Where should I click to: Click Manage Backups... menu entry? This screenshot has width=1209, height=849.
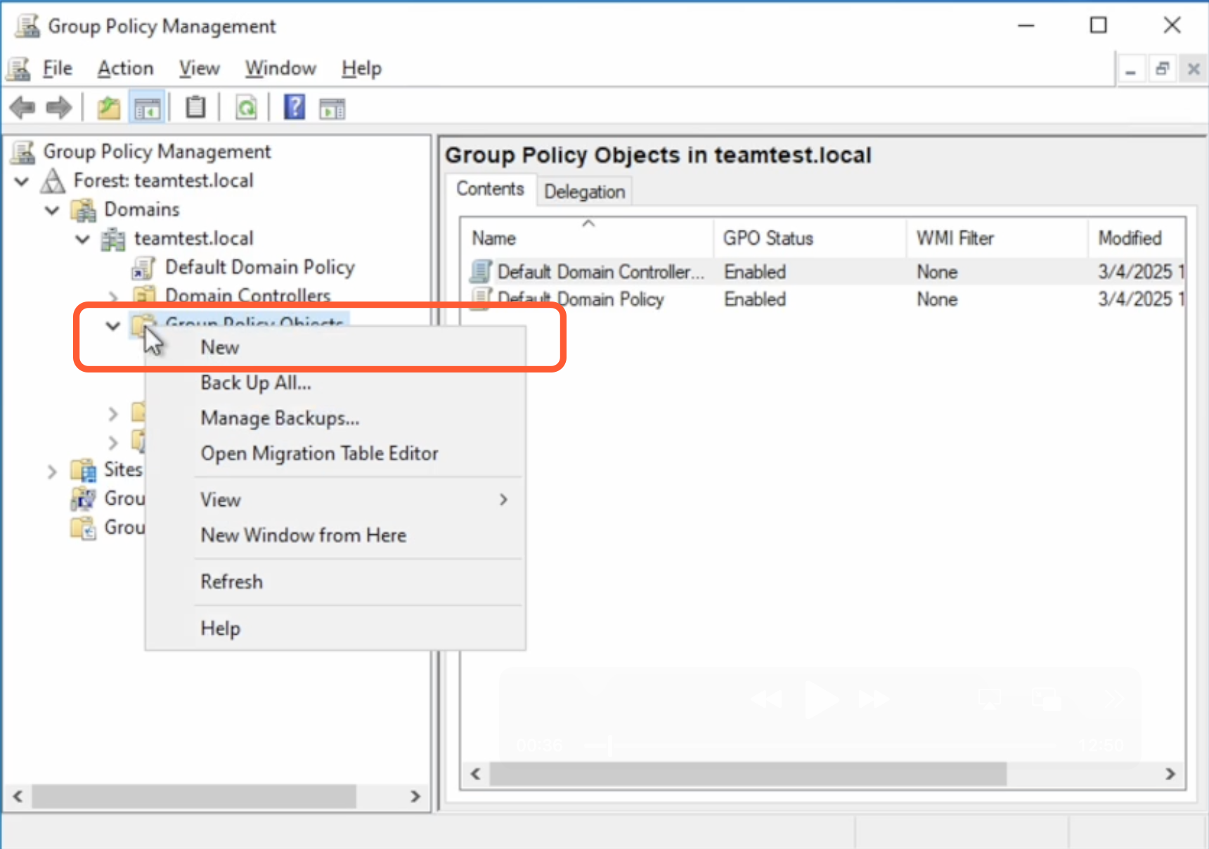(x=280, y=418)
